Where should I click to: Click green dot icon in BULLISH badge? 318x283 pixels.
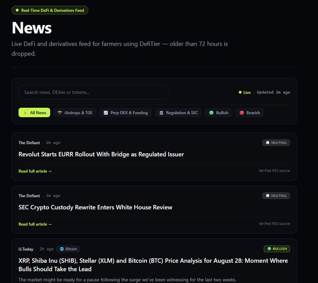coord(269,249)
